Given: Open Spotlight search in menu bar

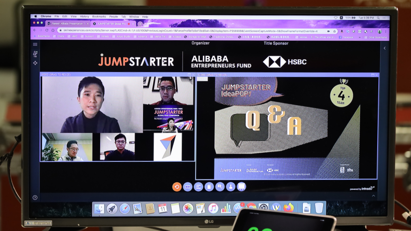Looking at the screenshot, I should pyautogui.click(x=378, y=18).
